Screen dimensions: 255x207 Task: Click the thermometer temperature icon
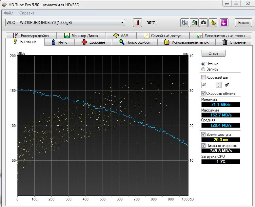(138, 23)
